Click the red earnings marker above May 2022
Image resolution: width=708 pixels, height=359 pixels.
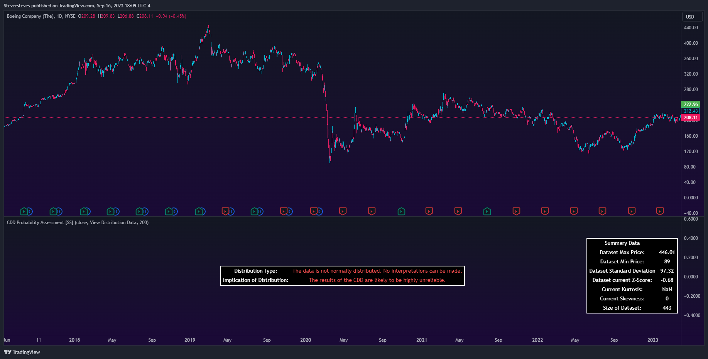(x=574, y=211)
